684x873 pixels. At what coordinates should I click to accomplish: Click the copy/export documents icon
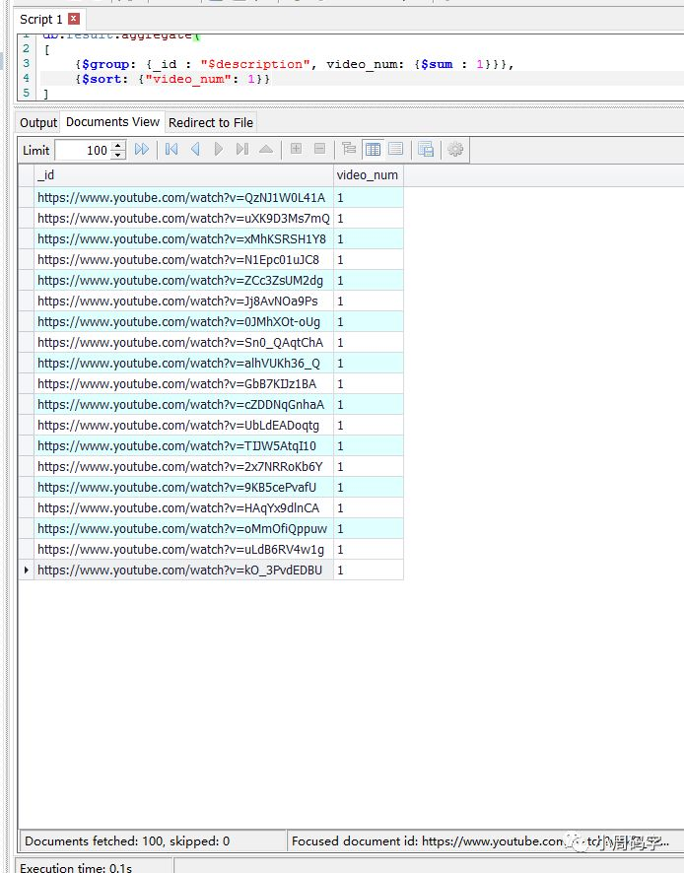426,149
